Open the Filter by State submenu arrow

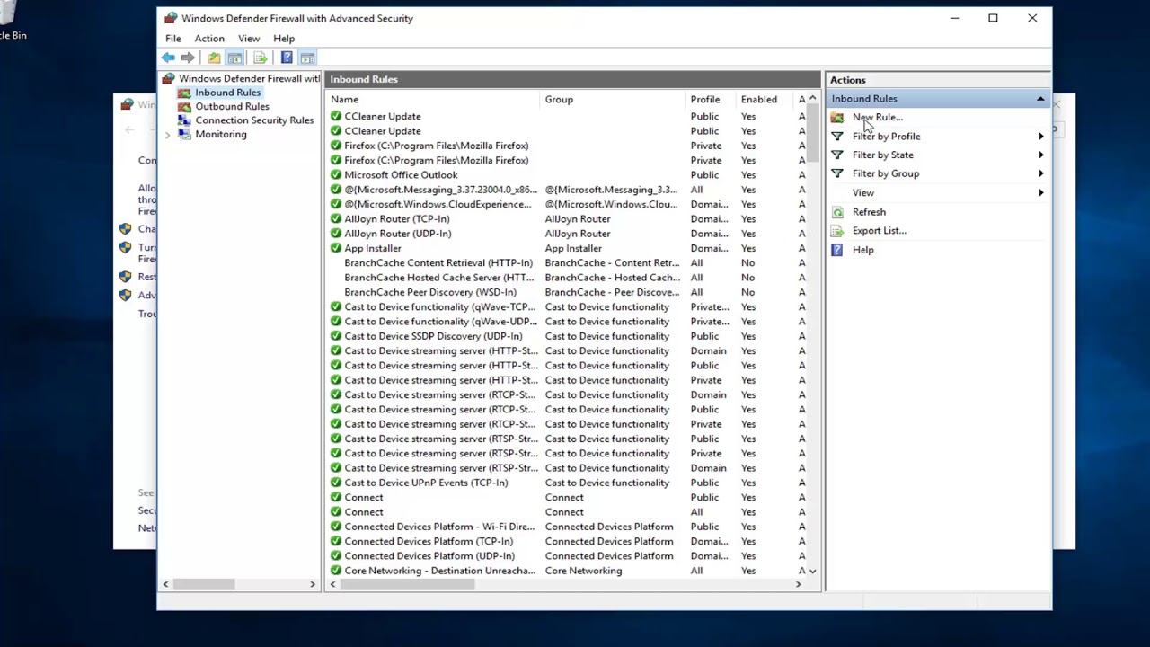(x=1041, y=155)
